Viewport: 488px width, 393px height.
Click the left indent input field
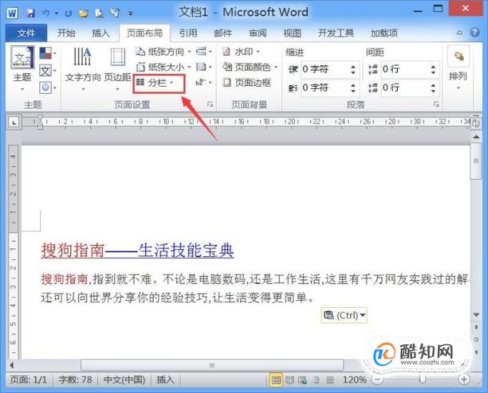[x=324, y=69]
